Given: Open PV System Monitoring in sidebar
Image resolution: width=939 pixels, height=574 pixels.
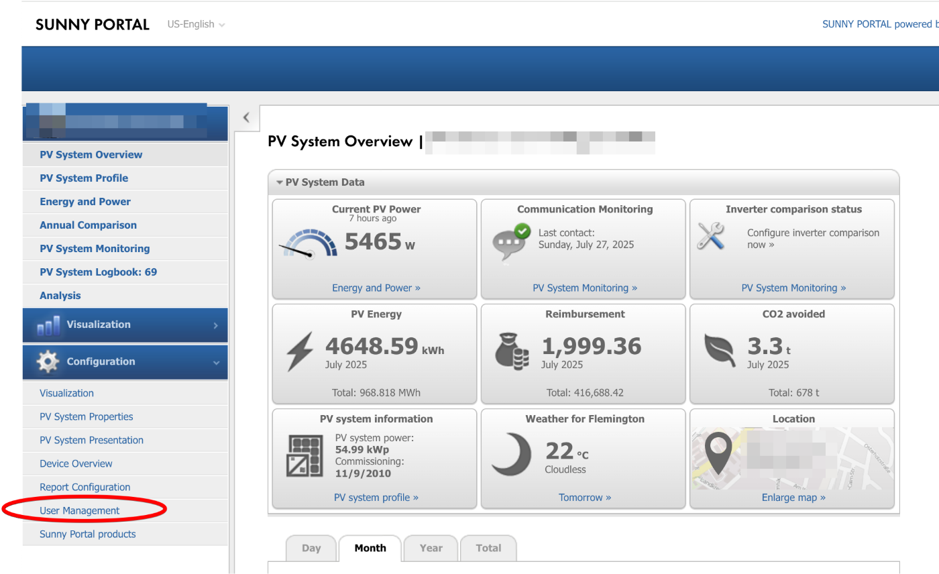Looking at the screenshot, I should tap(125, 248).
